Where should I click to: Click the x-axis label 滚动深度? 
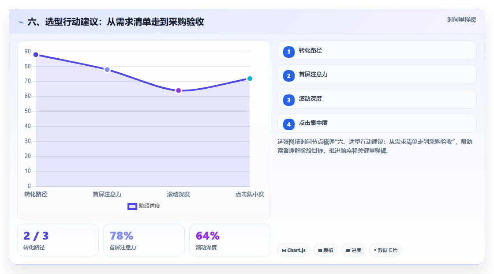coord(178,194)
